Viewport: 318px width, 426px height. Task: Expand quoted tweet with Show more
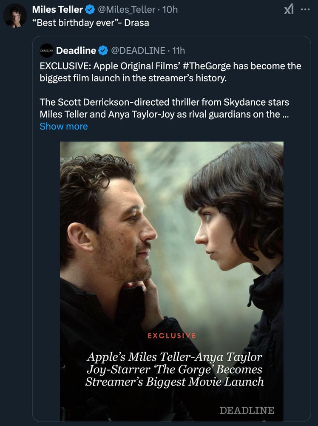(64, 127)
